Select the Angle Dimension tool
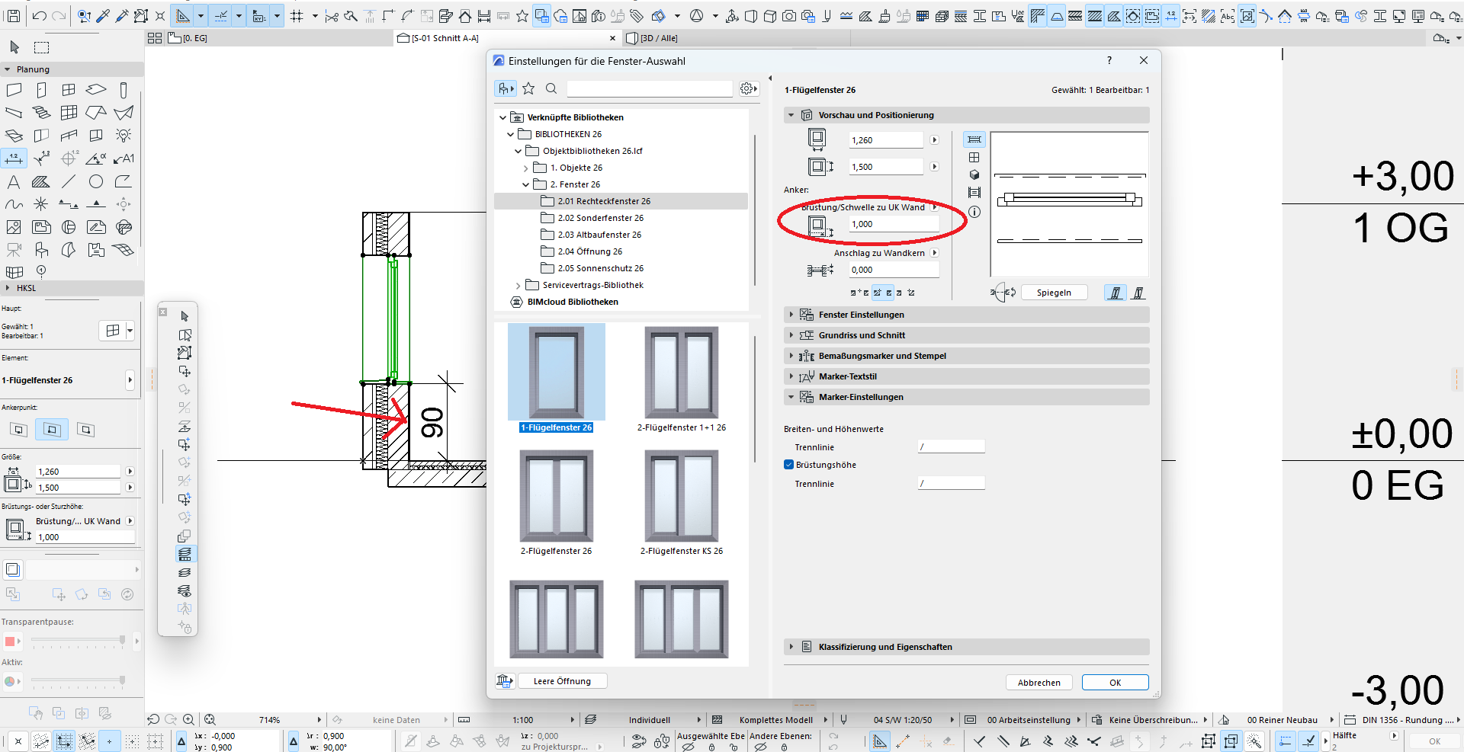 (x=96, y=158)
